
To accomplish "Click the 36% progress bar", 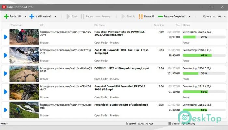I will pyautogui.click(x=204, y=73).
